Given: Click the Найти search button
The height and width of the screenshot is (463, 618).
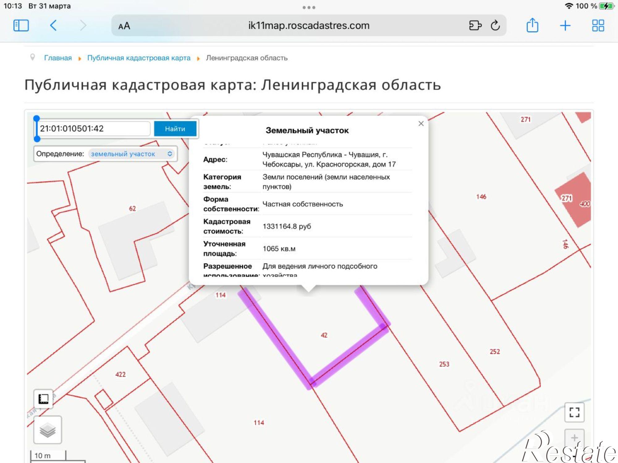Looking at the screenshot, I should [175, 128].
